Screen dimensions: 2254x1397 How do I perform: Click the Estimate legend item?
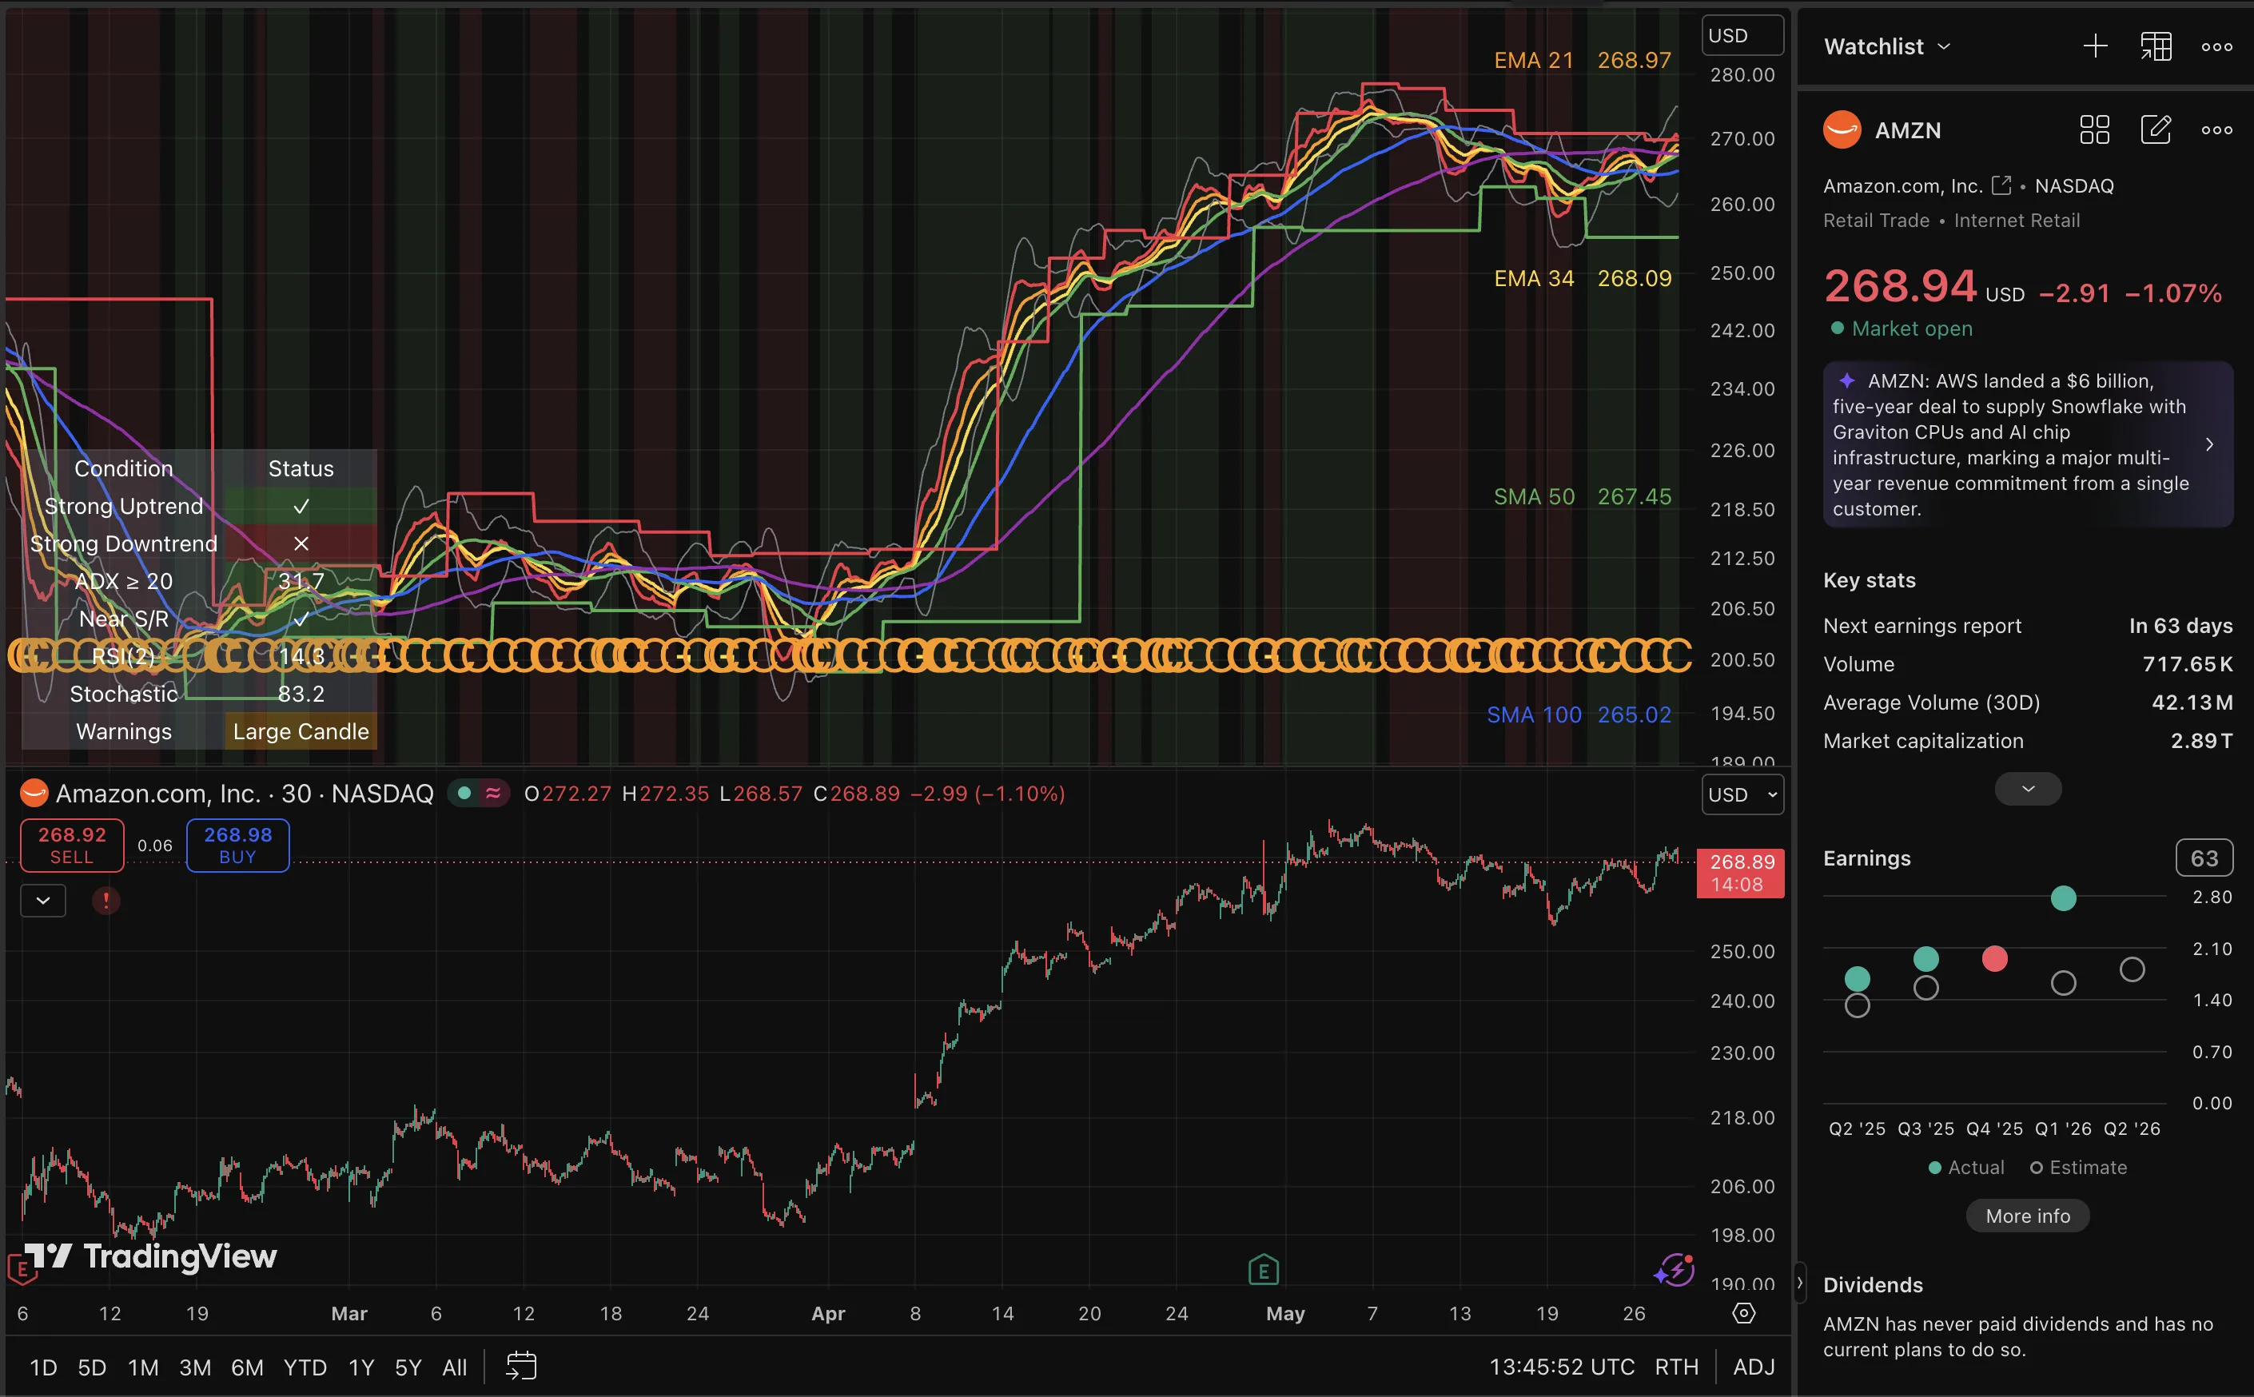point(2077,1167)
